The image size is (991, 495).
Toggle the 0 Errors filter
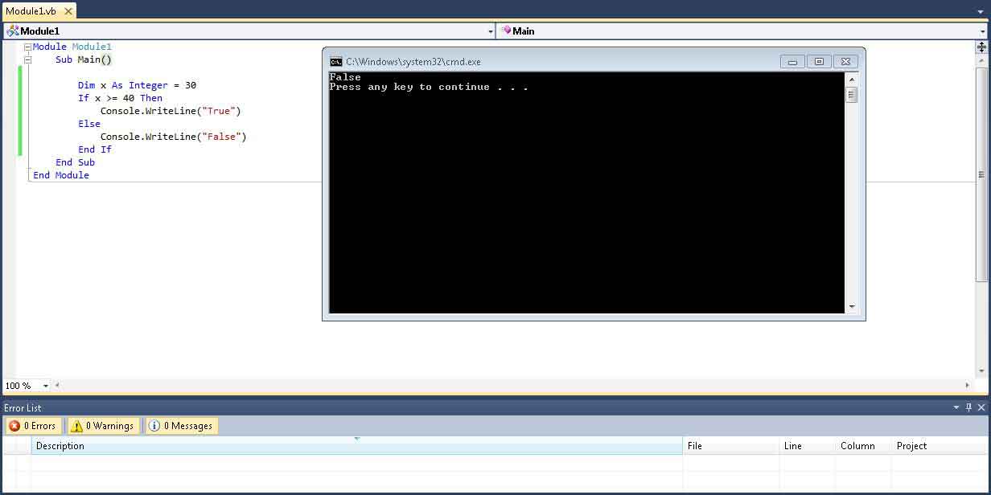click(33, 426)
